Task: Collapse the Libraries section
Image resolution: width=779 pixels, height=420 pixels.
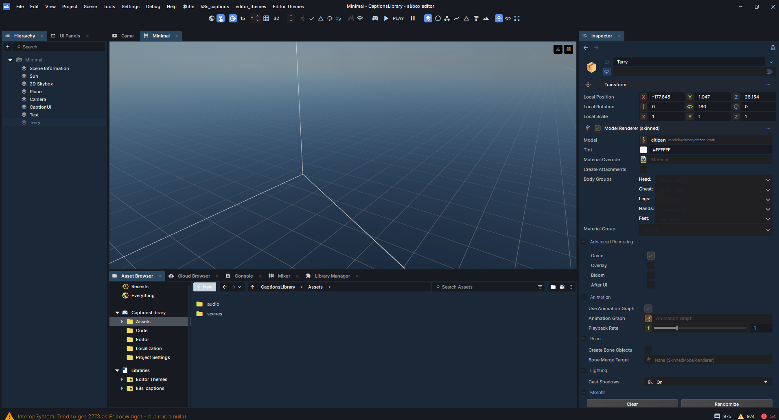Action: click(117, 370)
